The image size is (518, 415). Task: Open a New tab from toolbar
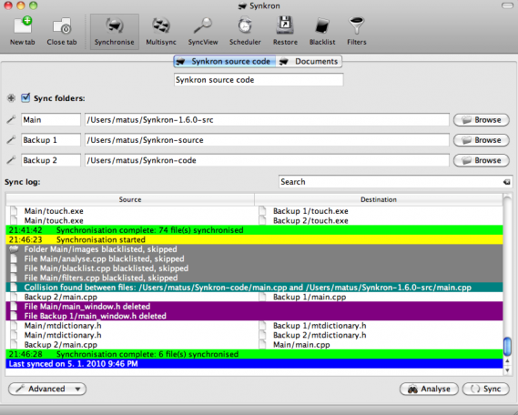(23, 32)
